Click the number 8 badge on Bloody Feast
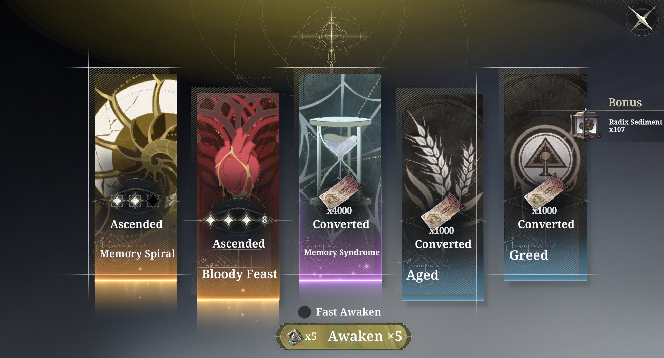Image resolution: width=664 pixels, height=358 pixels. (x=265, y=220)
